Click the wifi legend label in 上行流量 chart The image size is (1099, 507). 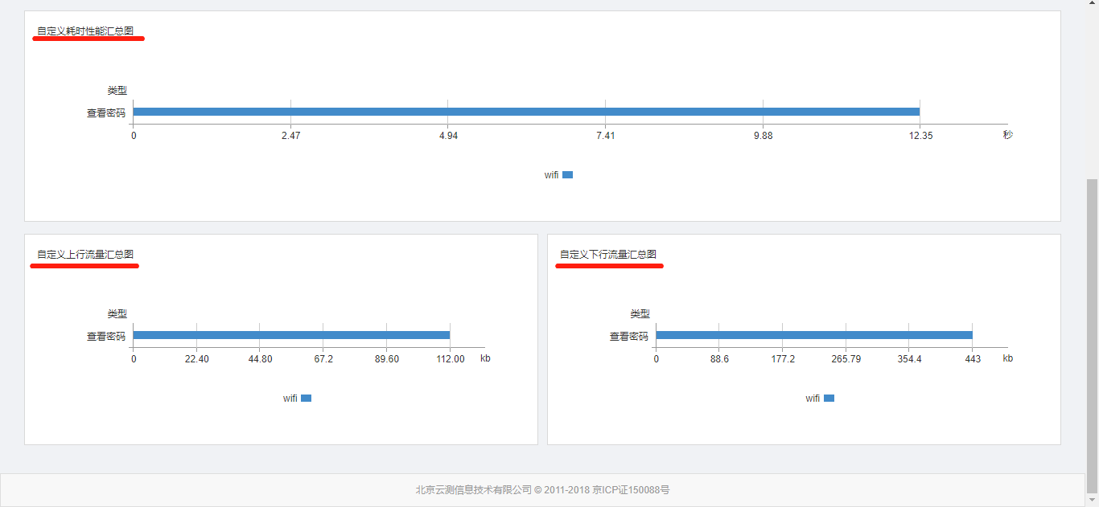290,399
